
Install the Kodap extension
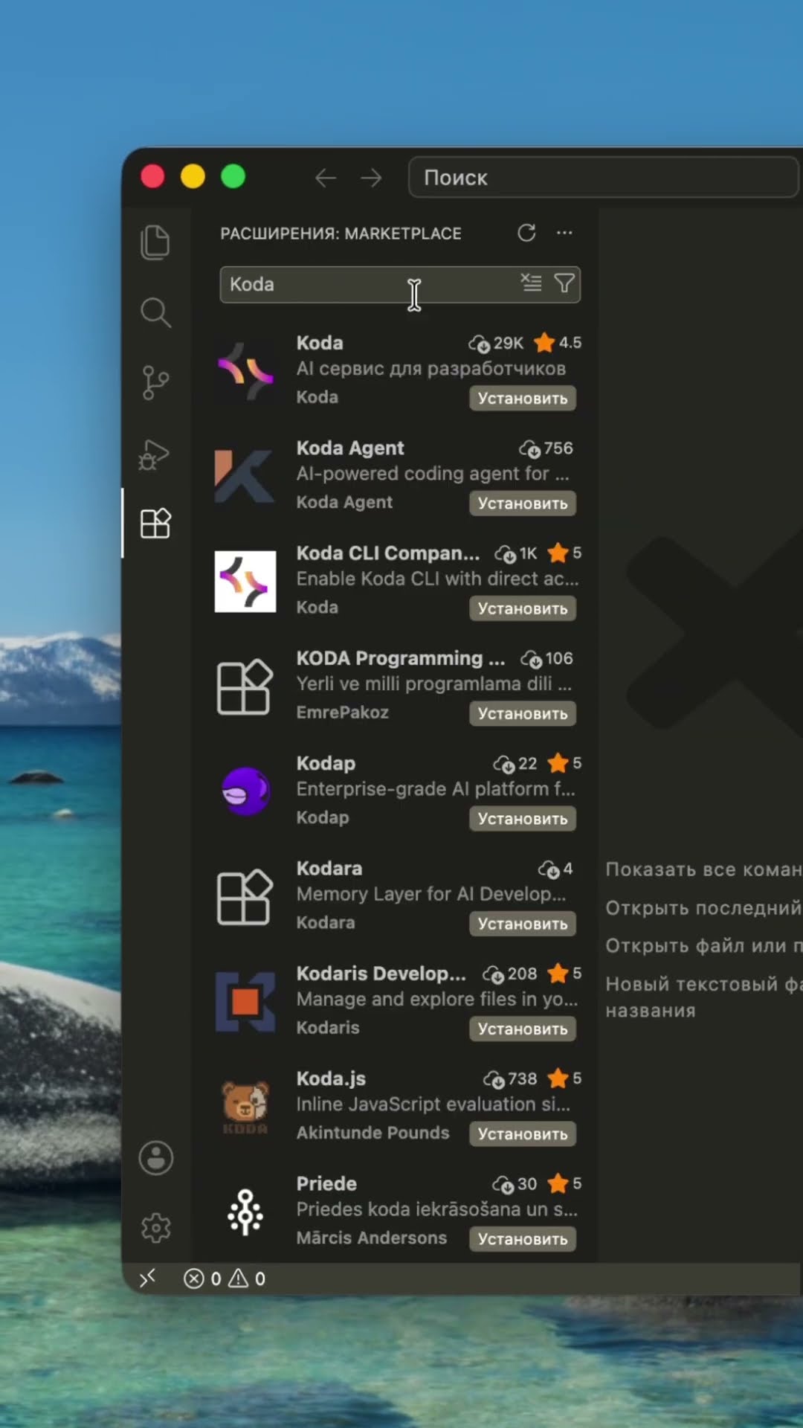[x=523, y=819]
